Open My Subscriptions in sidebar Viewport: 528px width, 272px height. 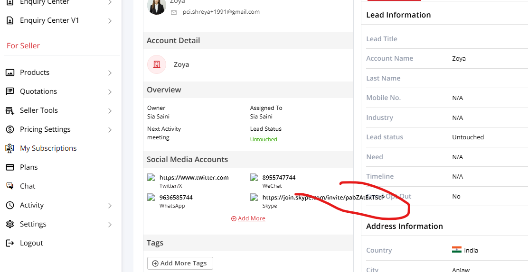coord(48,148)
